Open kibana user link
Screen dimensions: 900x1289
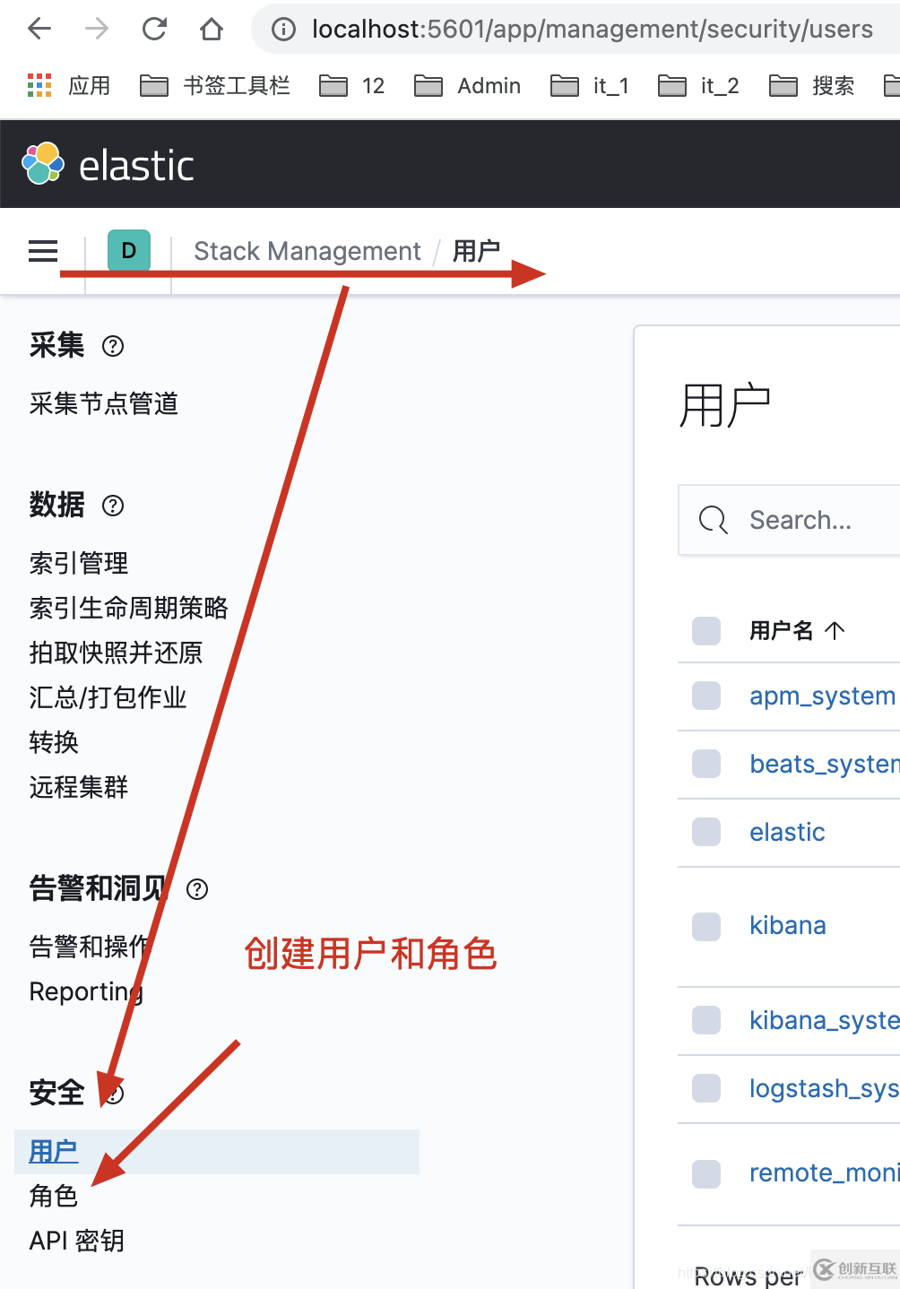(788, 925)
